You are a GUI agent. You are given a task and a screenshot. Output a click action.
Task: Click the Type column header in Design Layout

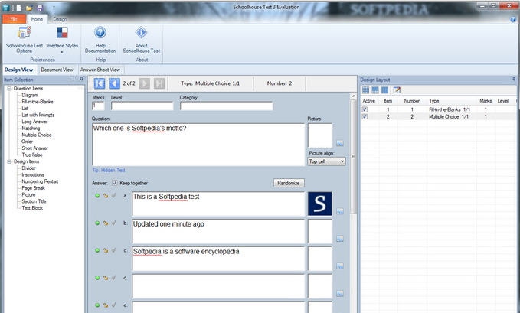[433, 101]
